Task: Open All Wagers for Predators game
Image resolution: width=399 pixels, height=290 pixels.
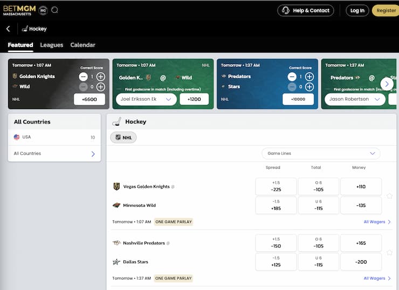Action: click(x=377, y=278)
